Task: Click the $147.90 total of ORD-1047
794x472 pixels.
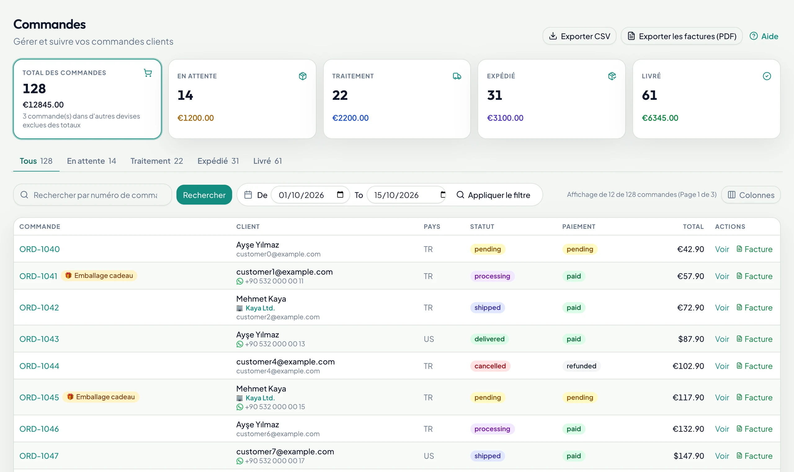Action: pos(688,456)
